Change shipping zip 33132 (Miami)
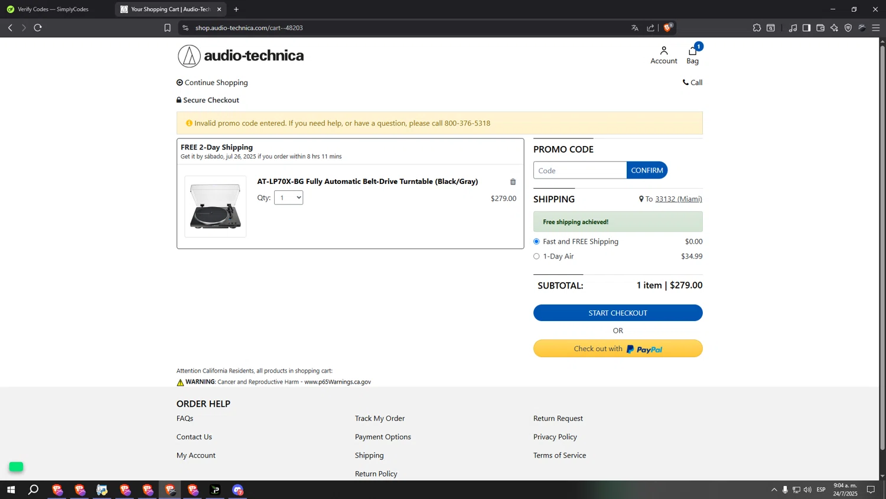Image resolution: width=886 pixels, height=499 pixels. click(x=679, y=199)
